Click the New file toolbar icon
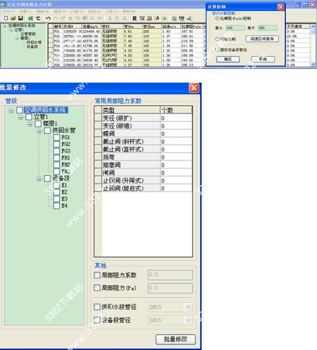The width and height of the screenshot is (317, 350). [x=6, y=18]
